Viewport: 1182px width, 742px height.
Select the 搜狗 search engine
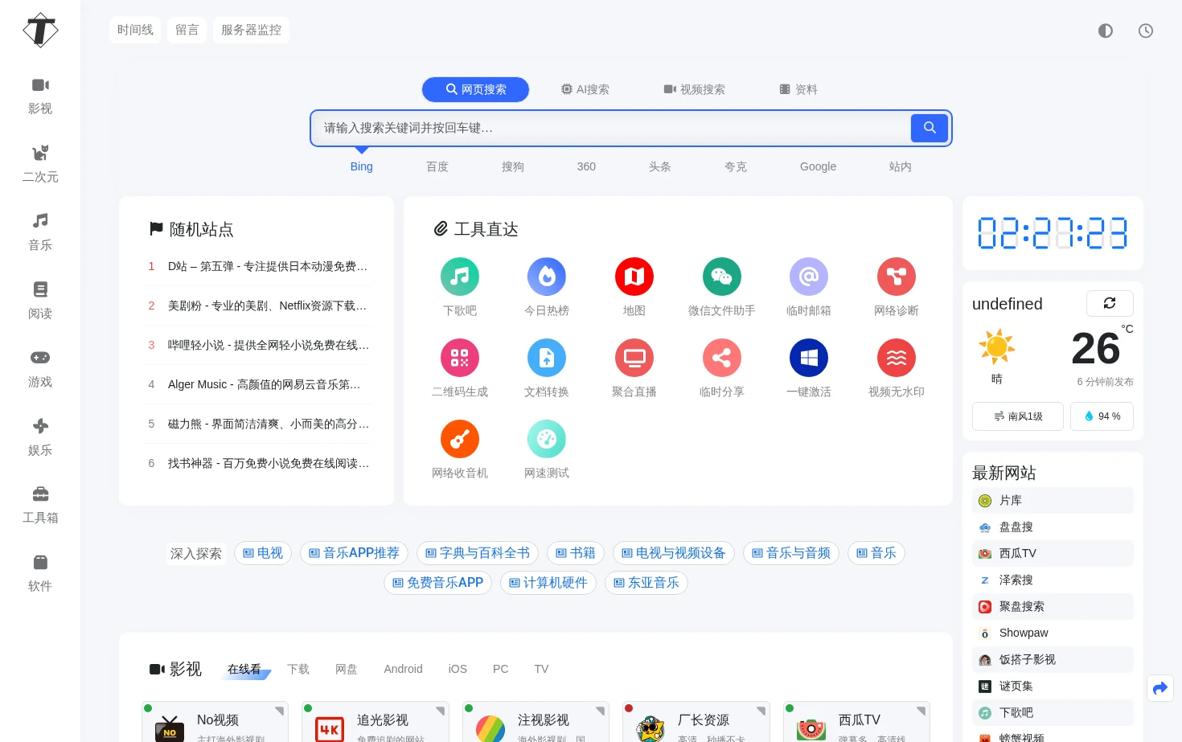(x=513, y=166)
